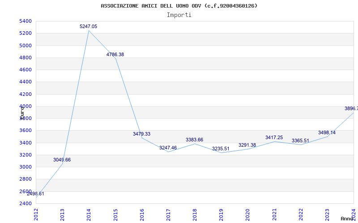
Task: Click the 2021 x-axis year label
Action: click(x=274, y=215)
